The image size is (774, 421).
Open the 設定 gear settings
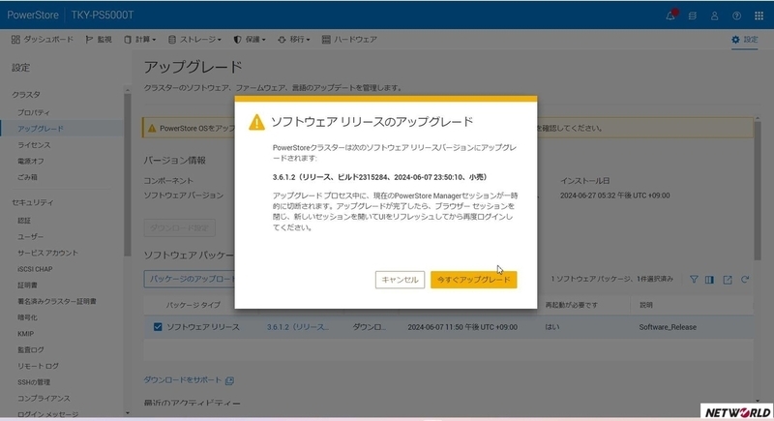click(745, 40)
